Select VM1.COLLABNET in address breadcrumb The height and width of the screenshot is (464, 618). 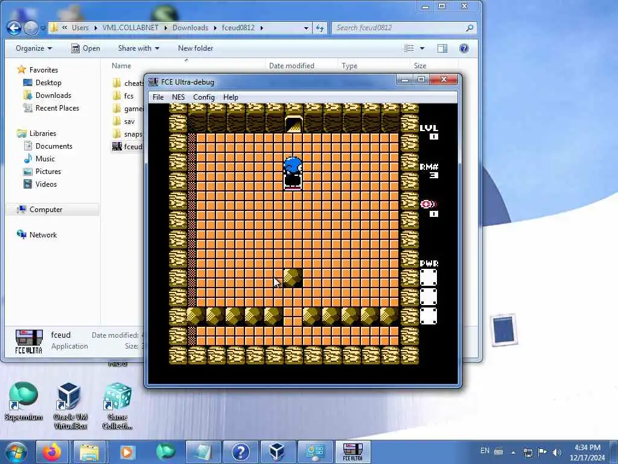pyautogui.click(x=130, y=28)
